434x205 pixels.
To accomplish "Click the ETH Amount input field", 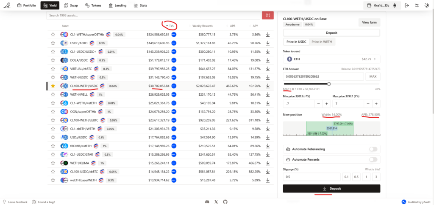I will [x=323, y=77].
